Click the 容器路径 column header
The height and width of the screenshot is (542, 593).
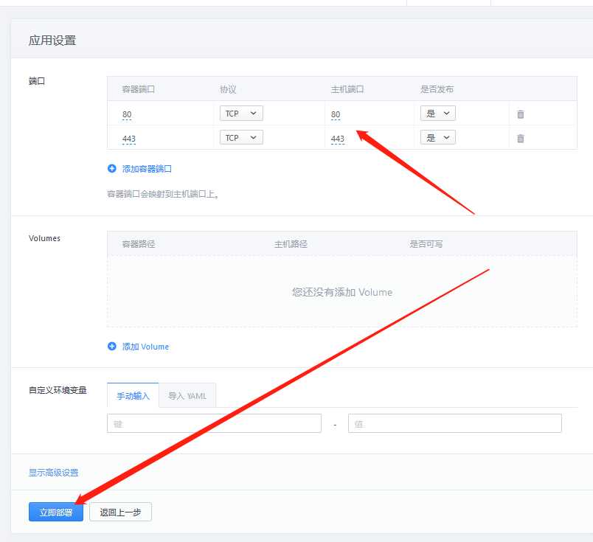coord(139,244)
